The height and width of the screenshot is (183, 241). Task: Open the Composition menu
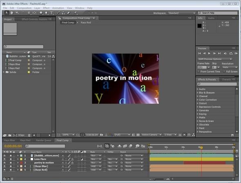[x=24, y=8]
